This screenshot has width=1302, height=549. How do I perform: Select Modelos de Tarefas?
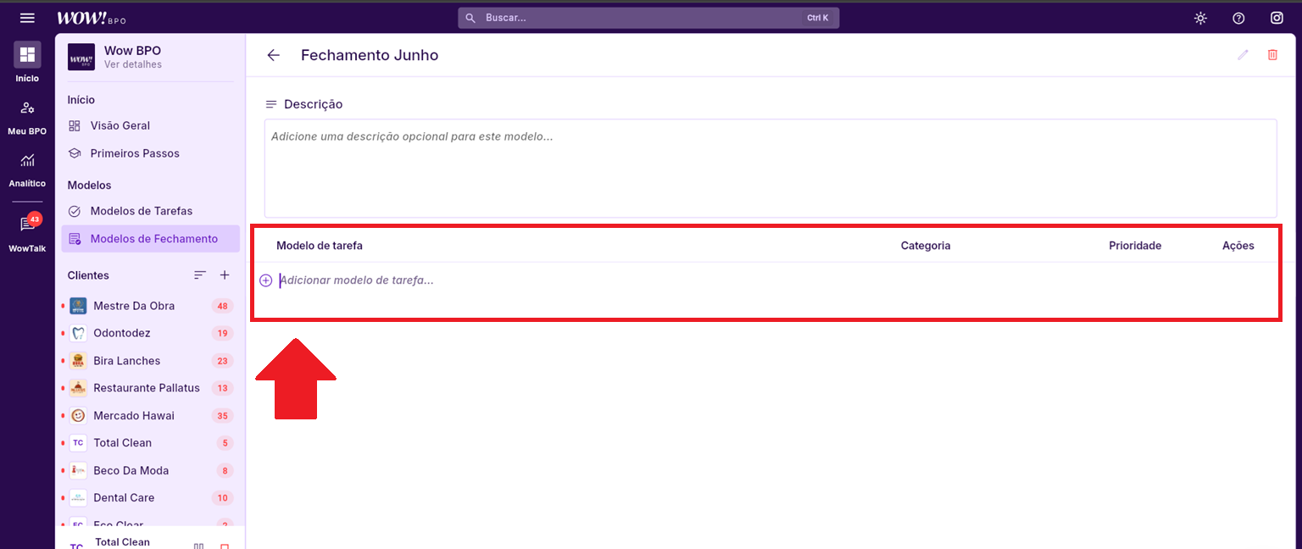pyautogui.click(x=141, y=211)
